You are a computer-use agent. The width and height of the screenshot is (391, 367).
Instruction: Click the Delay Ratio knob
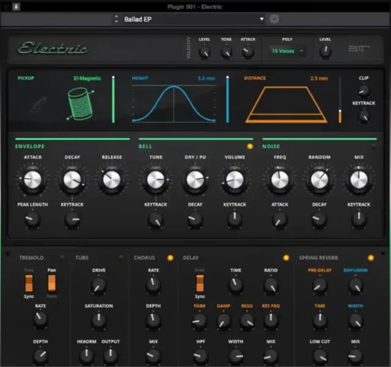tap(271, 285)
